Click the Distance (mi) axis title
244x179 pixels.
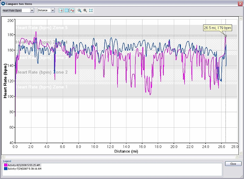click(x=126, y=151)
